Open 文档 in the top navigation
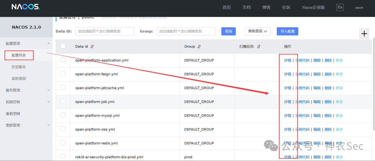The image size is (375, 161). click(247, 7)
